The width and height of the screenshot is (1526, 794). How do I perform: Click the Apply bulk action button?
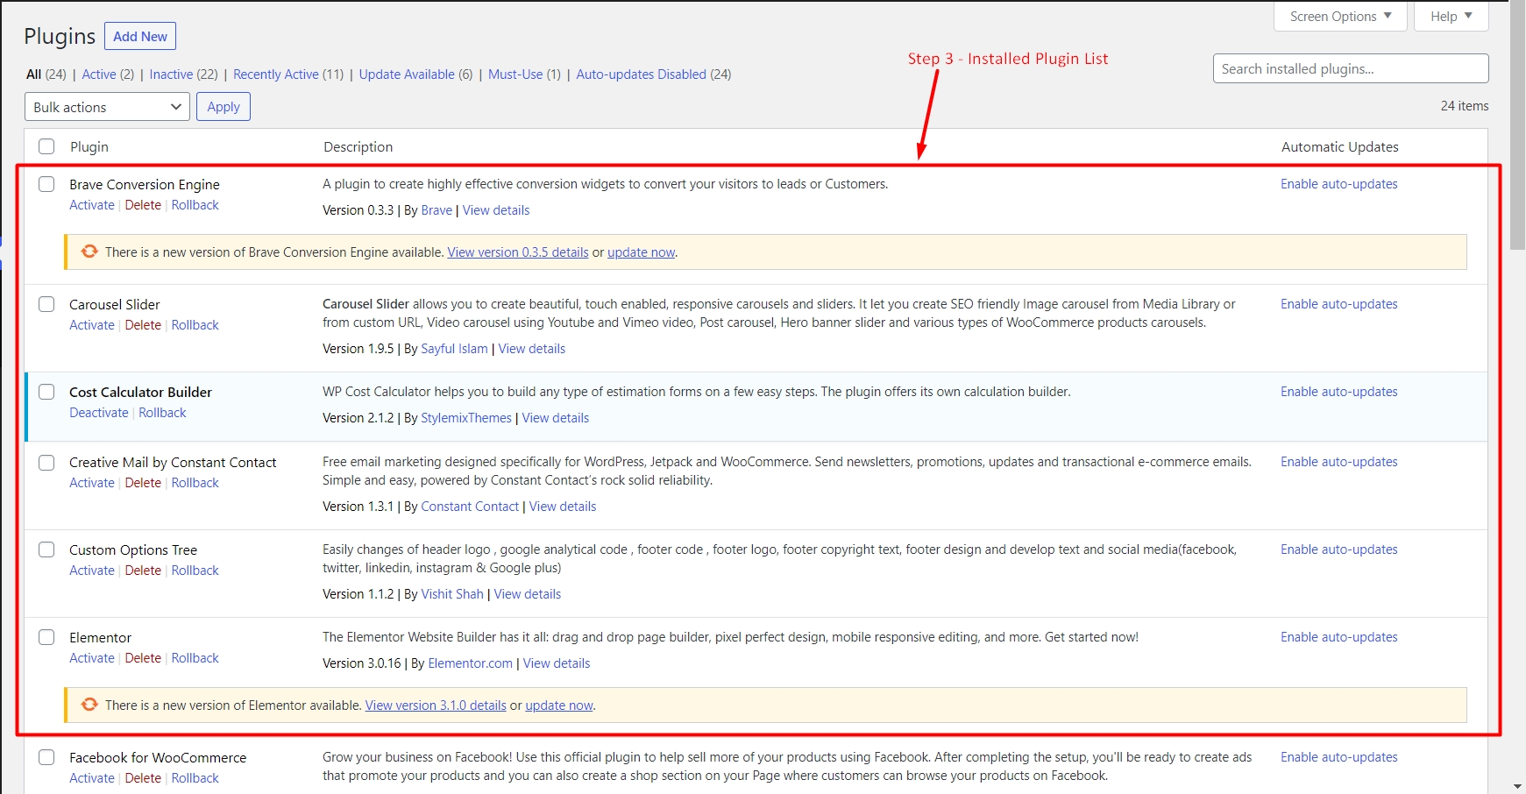coord(224,107)
